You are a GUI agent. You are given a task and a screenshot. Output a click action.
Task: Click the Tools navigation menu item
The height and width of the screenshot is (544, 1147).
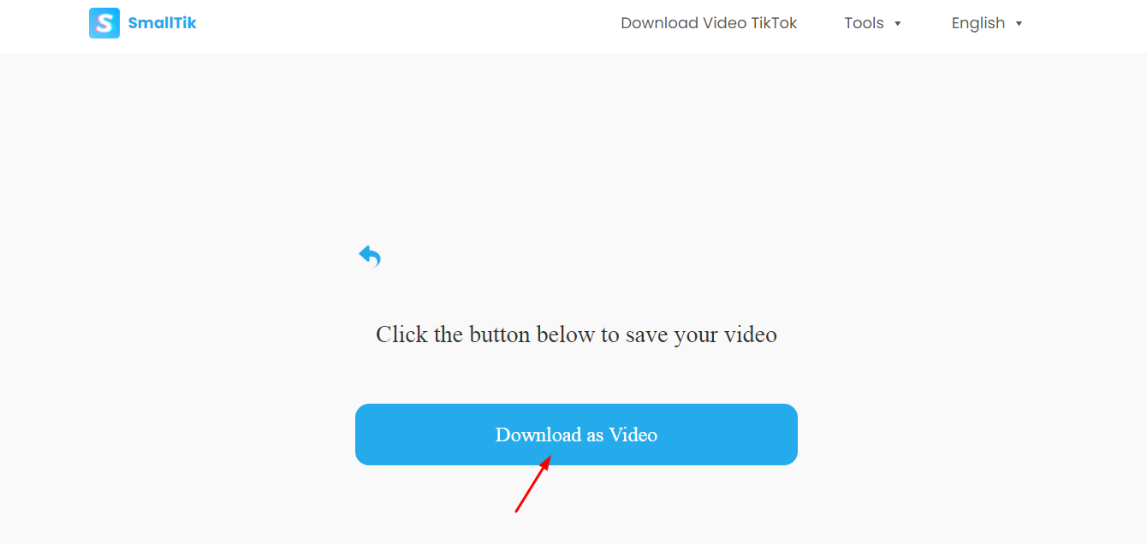click(x=864, y=23)
